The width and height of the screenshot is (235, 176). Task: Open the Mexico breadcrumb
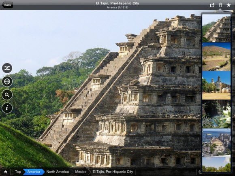81,172
